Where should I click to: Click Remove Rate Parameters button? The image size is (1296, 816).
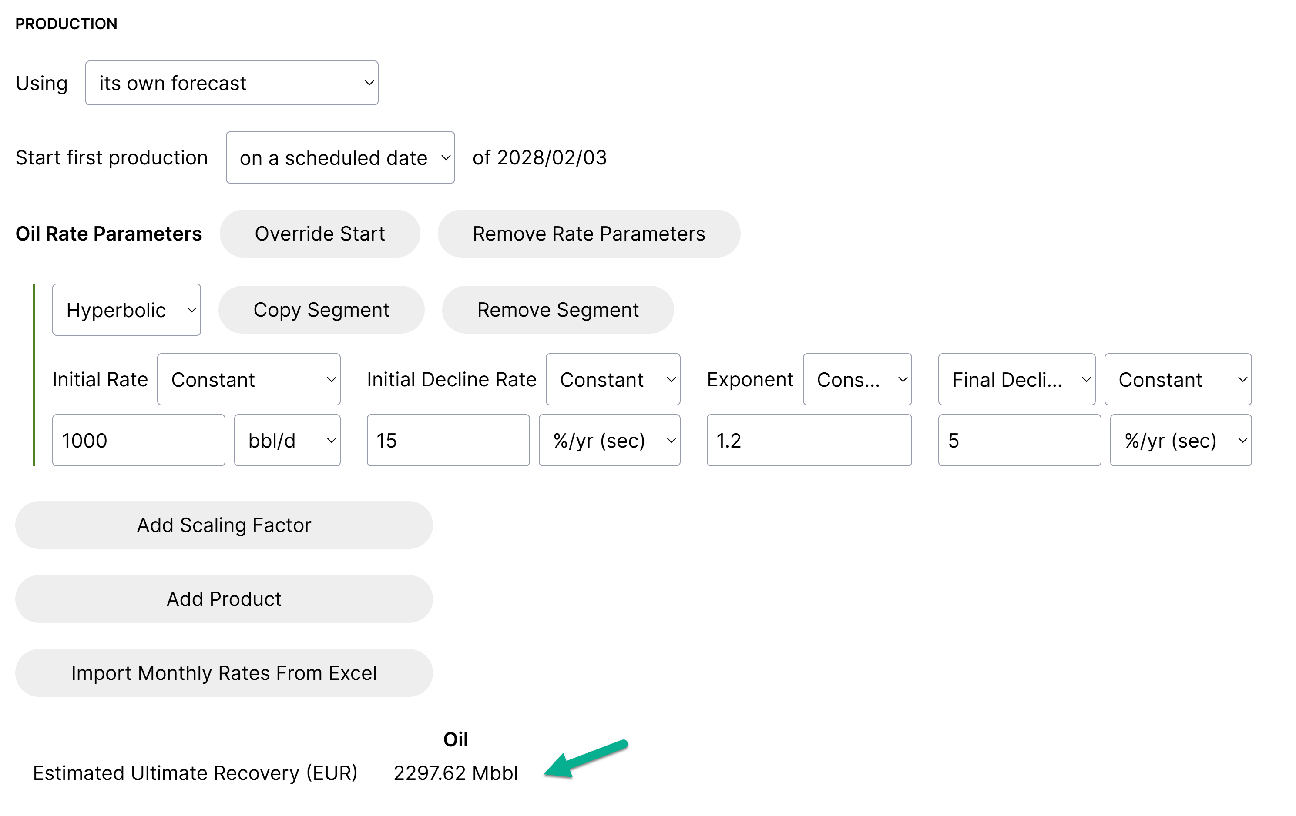(x=589, y=234)
